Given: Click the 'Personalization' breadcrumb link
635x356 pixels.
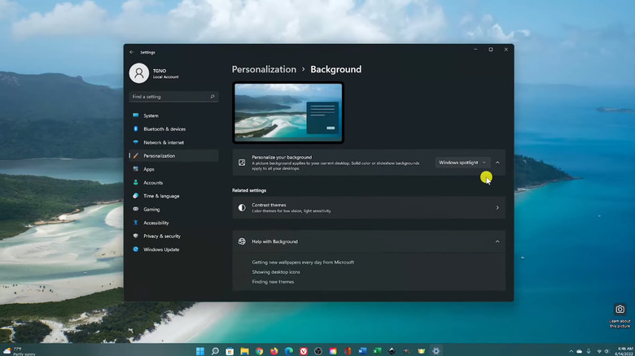Looking at the screenshot, I should click(264, 70).
